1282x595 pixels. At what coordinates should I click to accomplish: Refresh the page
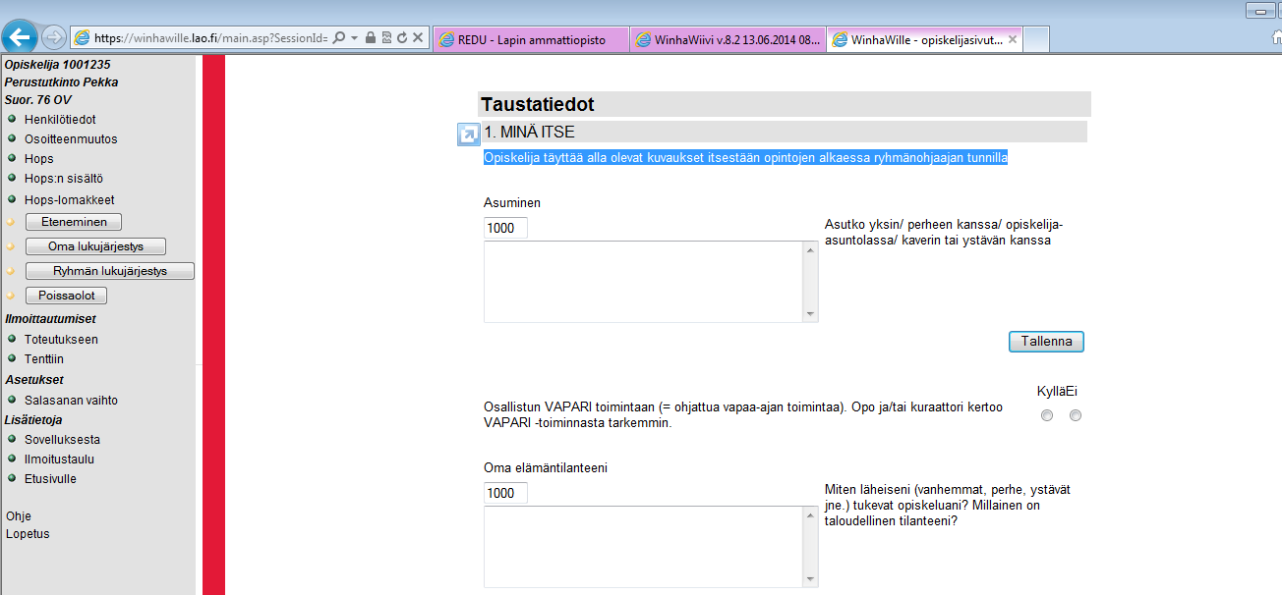point(401,38)
